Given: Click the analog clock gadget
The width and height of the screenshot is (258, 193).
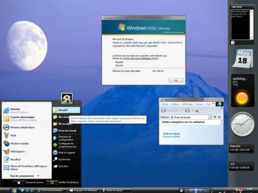Looking at the screenshot, I should click(243, 124).
